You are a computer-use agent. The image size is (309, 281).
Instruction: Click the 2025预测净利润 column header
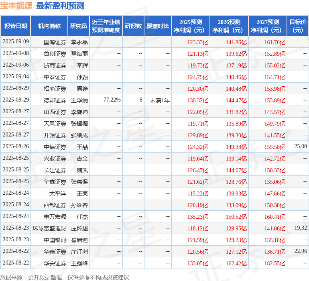[190, 26]
